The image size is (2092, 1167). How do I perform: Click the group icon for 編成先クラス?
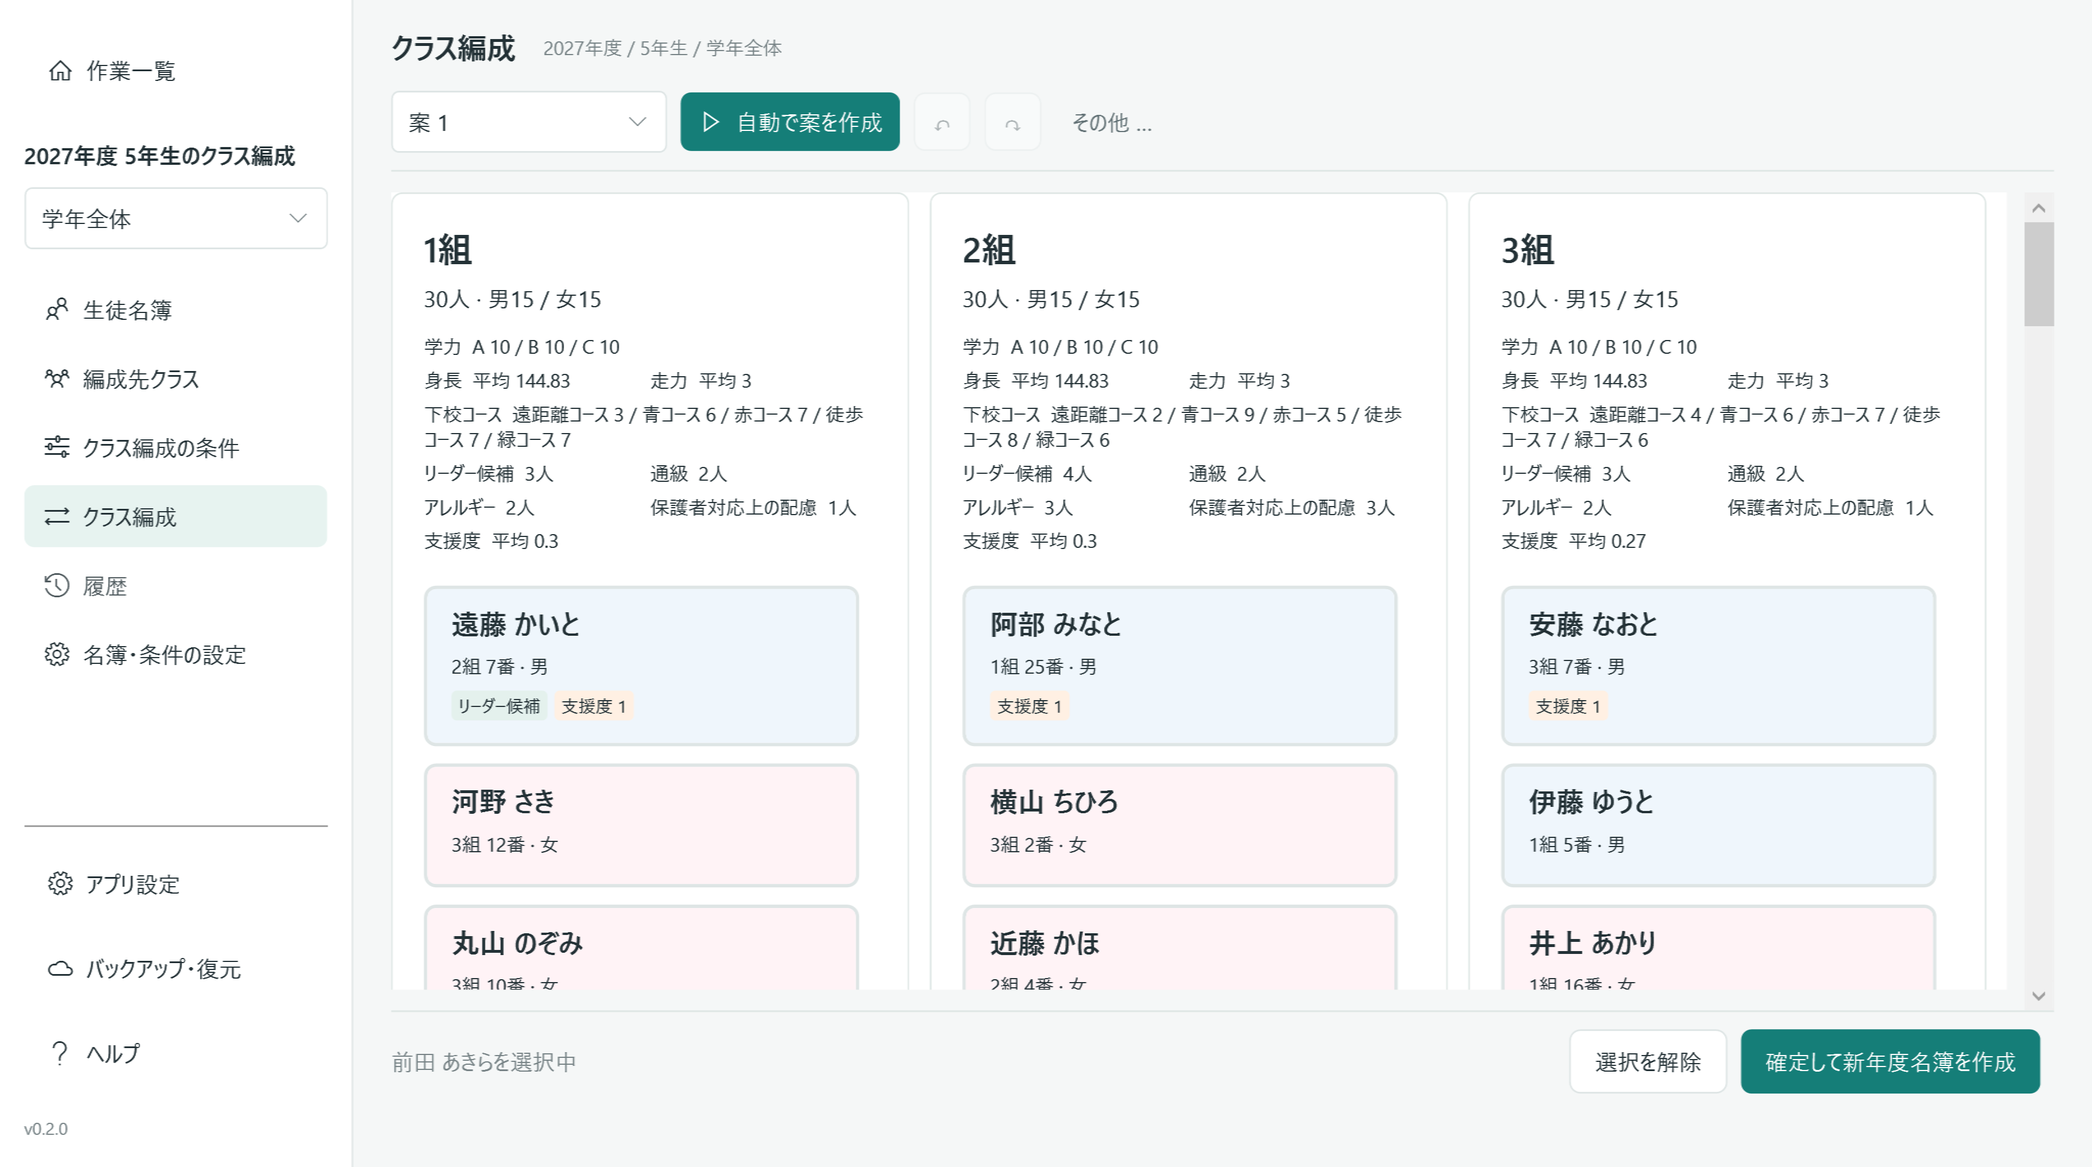click(x=57, y=378)
